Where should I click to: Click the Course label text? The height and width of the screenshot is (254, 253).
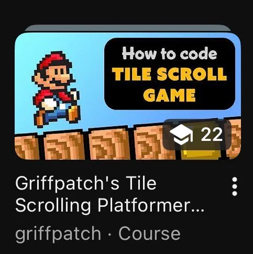(149, 234)
